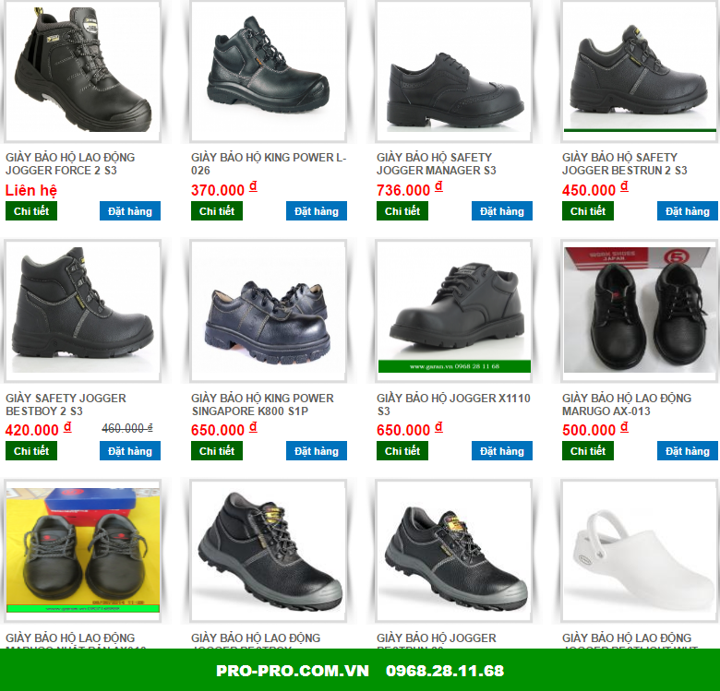Click Chi tiết under Marugo AX-013
The width and height of the screenshot is (720, 691).
pos(588,451)
